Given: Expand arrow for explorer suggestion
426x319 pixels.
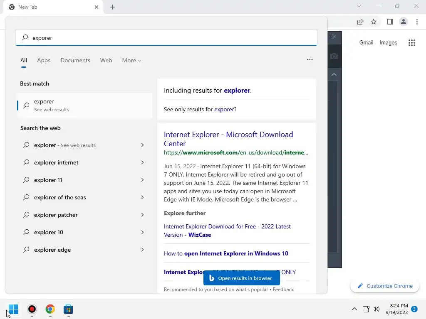Looking at the screenshot, I should click(x=142, y=145).
